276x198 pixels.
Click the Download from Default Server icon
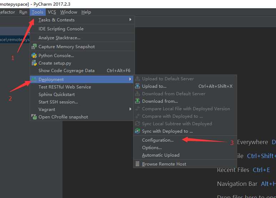coord(137,94)
